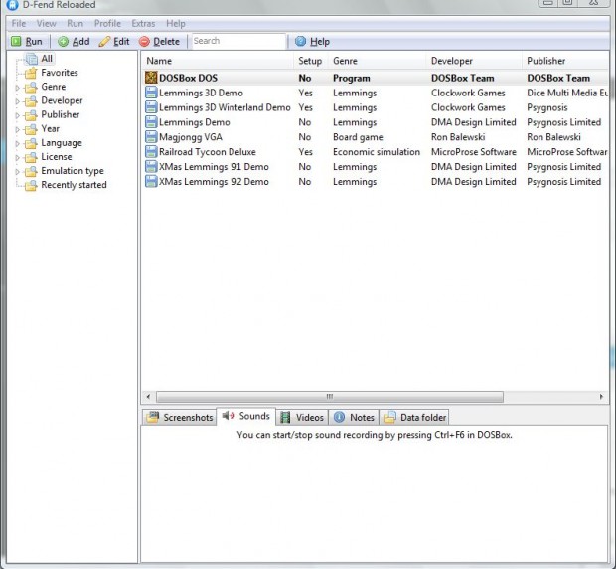Viewport: 616px width, 569px height.
Task: Open the Data folder tab
Action: point(414,417)
